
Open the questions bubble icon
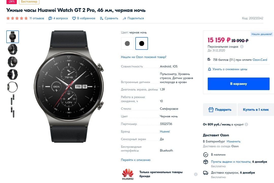tap(50, 18)
